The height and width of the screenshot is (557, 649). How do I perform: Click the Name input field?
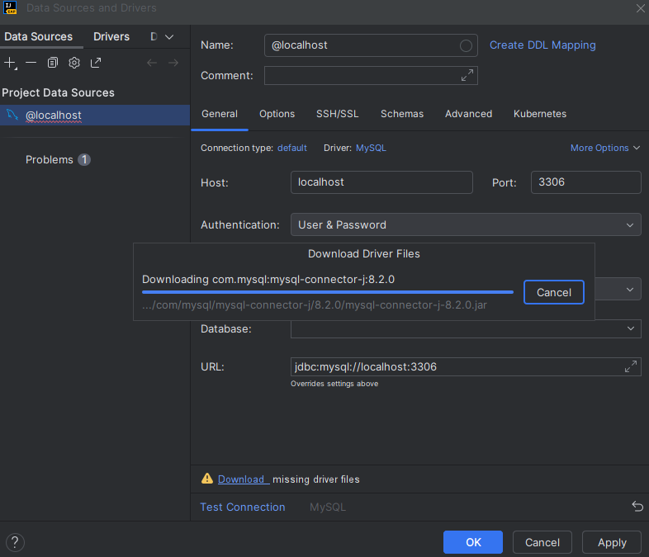371,45
